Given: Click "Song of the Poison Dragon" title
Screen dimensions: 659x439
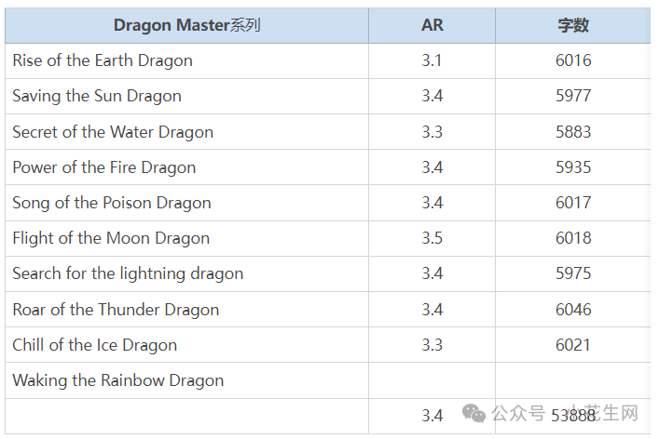Looking at the screenshot, I should pos(112,203).
